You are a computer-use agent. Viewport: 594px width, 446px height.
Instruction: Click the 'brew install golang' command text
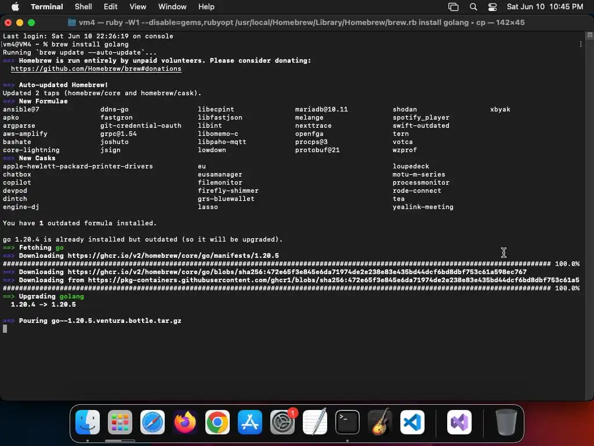pyautogui.click(x=90, y=44)
